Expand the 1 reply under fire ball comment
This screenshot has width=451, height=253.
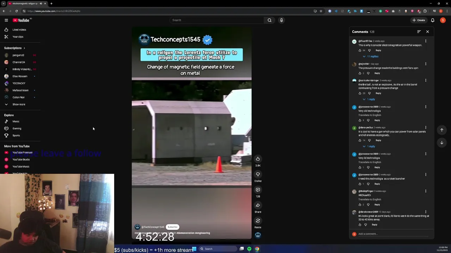tap(369, 99)
